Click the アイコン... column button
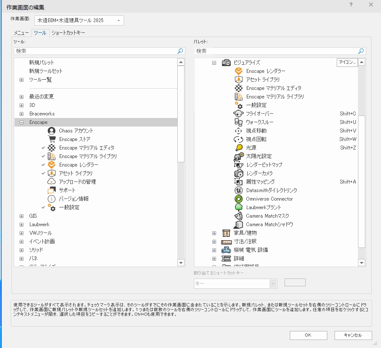The height and width of the screenshot is (348, 381). click(x=347, y=63)
